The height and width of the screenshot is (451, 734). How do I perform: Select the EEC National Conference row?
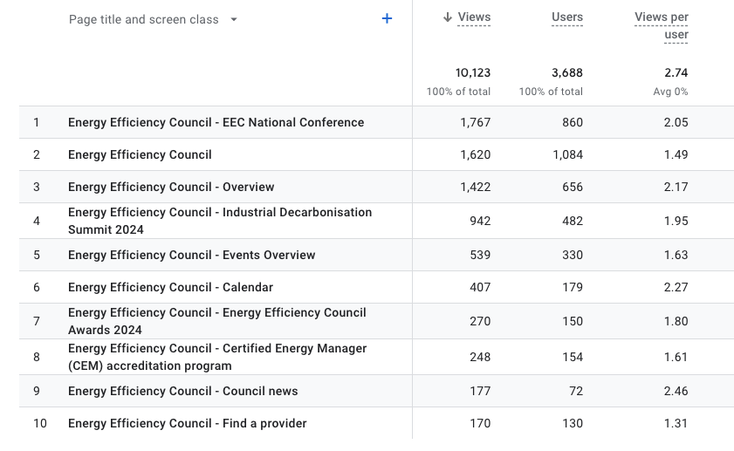click(x=216, y=122)
